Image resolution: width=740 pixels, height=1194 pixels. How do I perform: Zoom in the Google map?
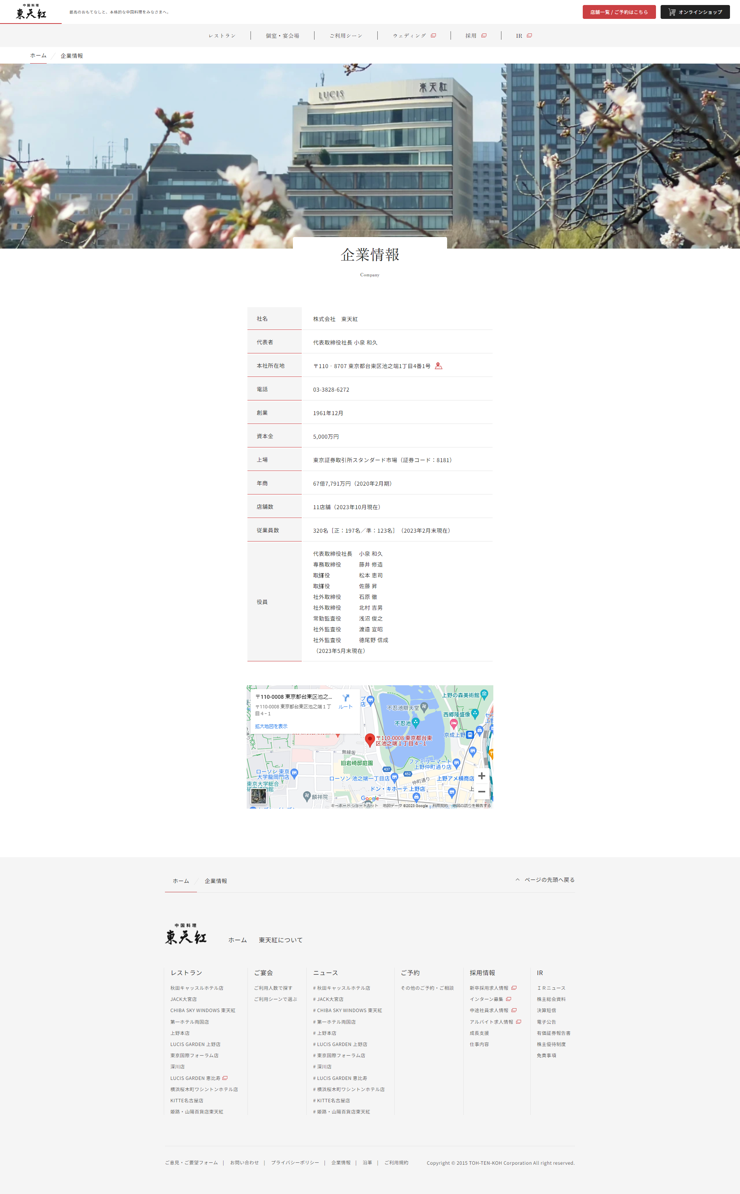click(482, 776)
